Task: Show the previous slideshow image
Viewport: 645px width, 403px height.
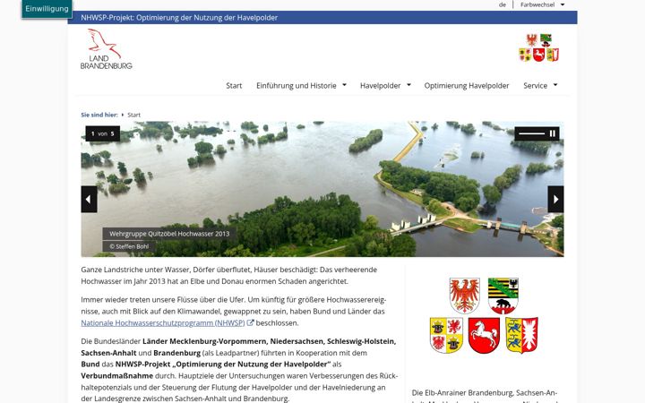Action: pyautogui.click(x=89, y=199)
